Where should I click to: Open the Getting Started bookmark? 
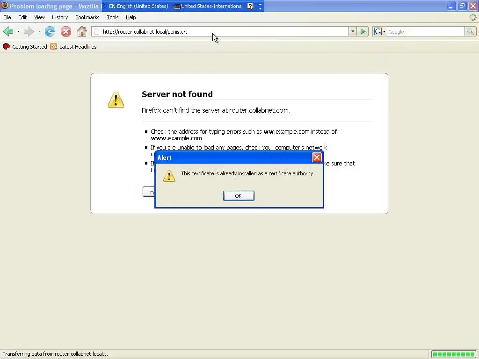click(25, 47)
